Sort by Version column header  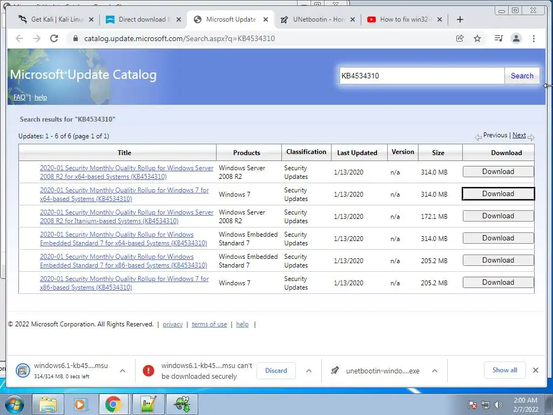[403, 152]
